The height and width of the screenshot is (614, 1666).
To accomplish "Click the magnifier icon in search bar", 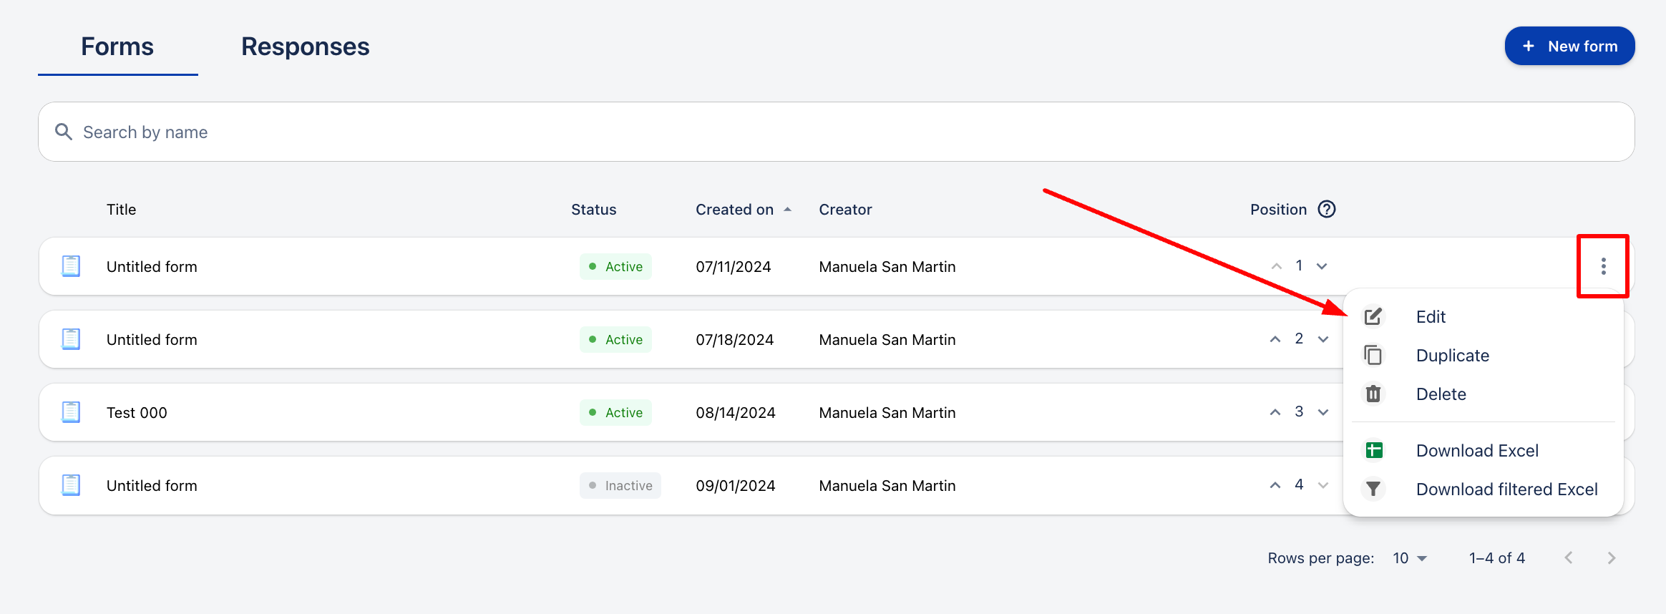I will (x=64, y=132).
